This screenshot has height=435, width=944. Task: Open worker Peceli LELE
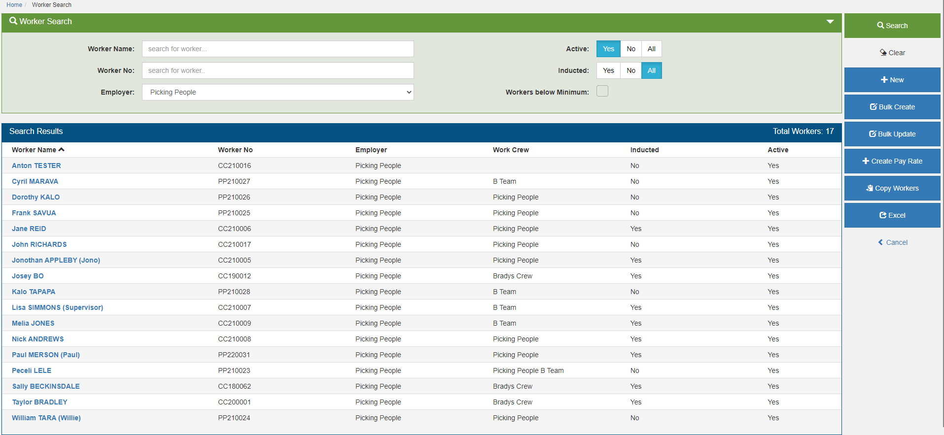(x=32, y=370)
